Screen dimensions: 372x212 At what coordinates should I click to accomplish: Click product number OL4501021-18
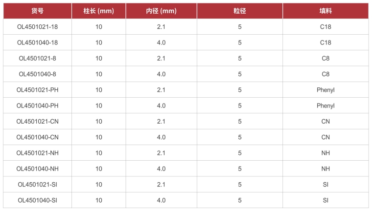pos(37,27)
